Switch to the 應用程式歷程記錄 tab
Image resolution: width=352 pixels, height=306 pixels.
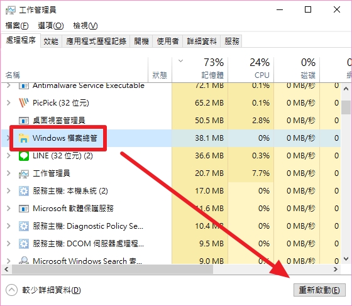click(96, 41)
